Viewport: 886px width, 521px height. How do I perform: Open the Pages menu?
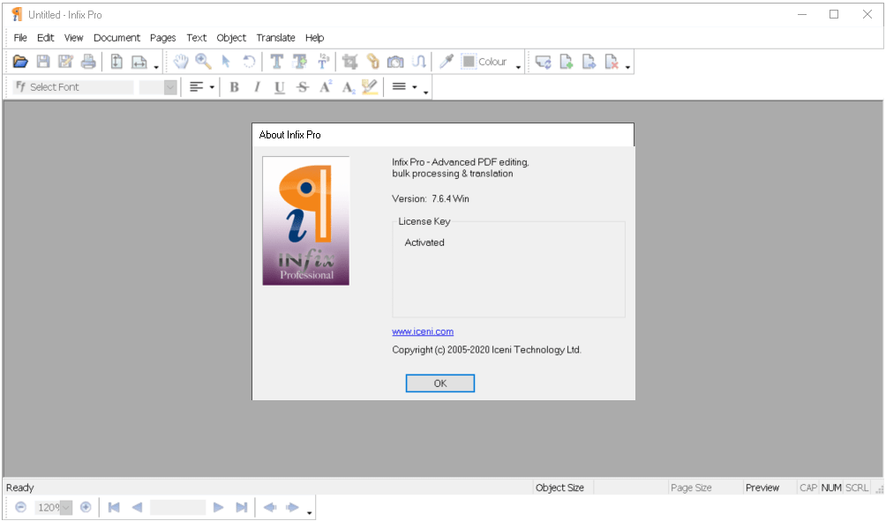click(x=162, y=38)
